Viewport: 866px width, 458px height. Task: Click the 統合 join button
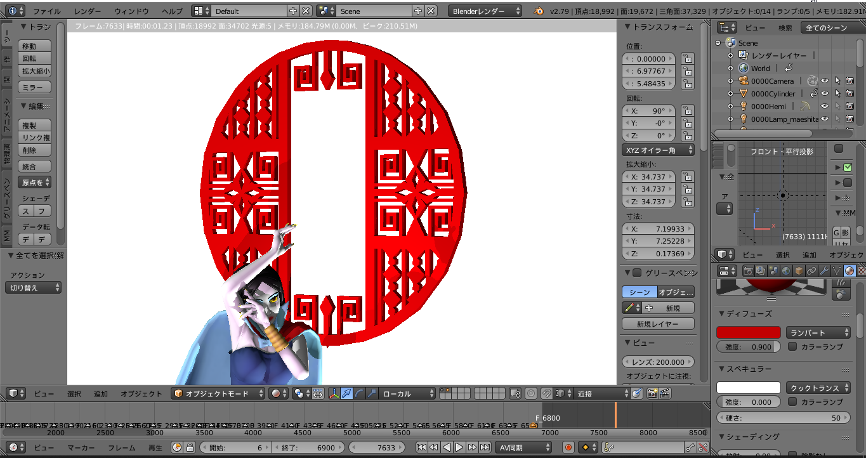34,167
